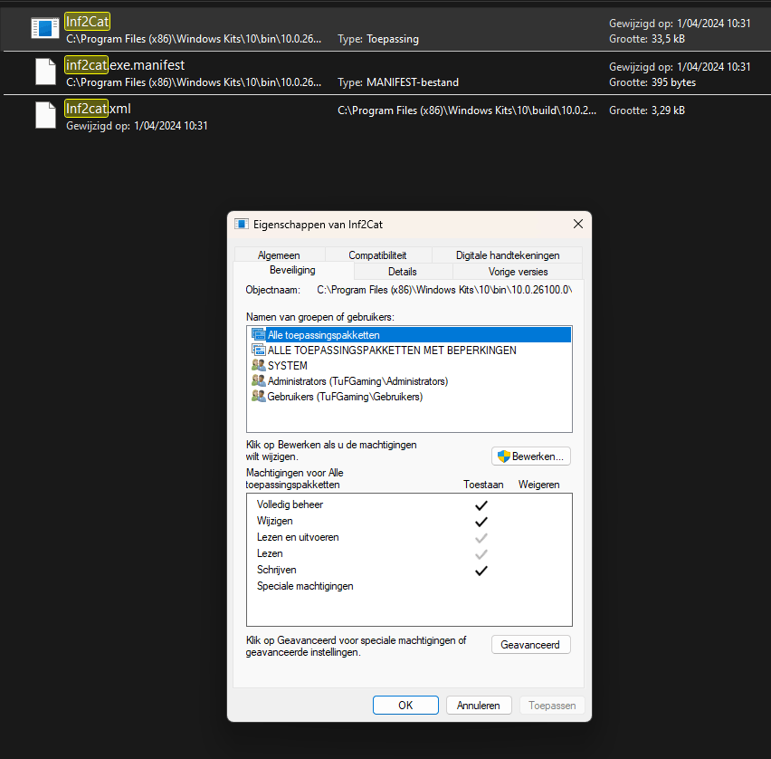
Task: Switch to the Details tab
Action: tap(402, 271)
